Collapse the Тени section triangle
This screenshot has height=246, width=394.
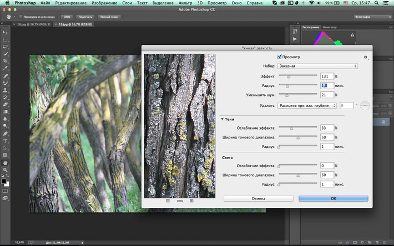click(223, 119)
